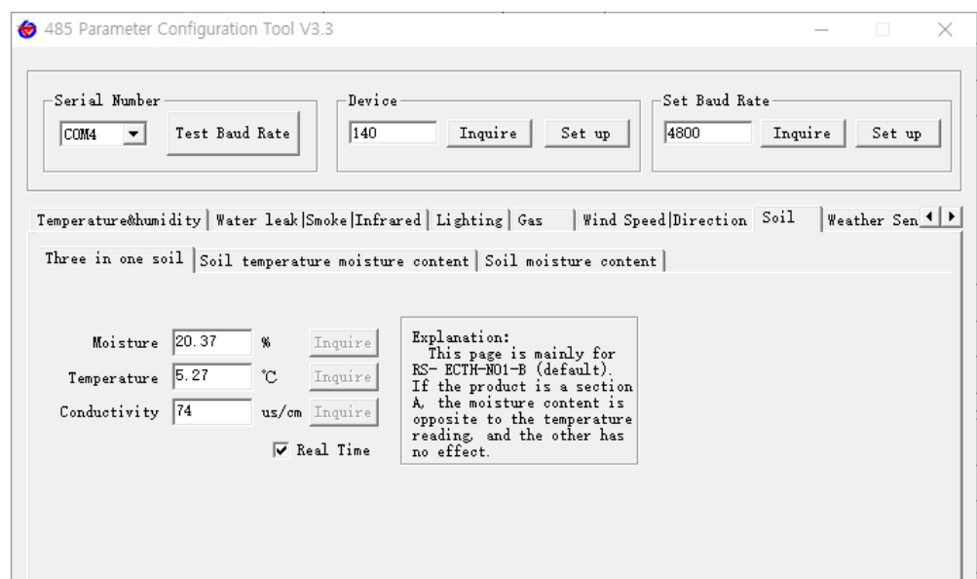Click the right tab scroll arrow
The width and height of the screenshot is (977, 579).
pos(951,217)
